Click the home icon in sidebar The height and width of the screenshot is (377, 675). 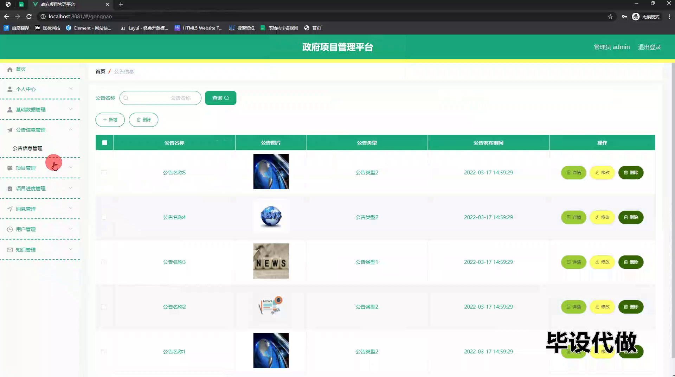(x=10, y=69)
